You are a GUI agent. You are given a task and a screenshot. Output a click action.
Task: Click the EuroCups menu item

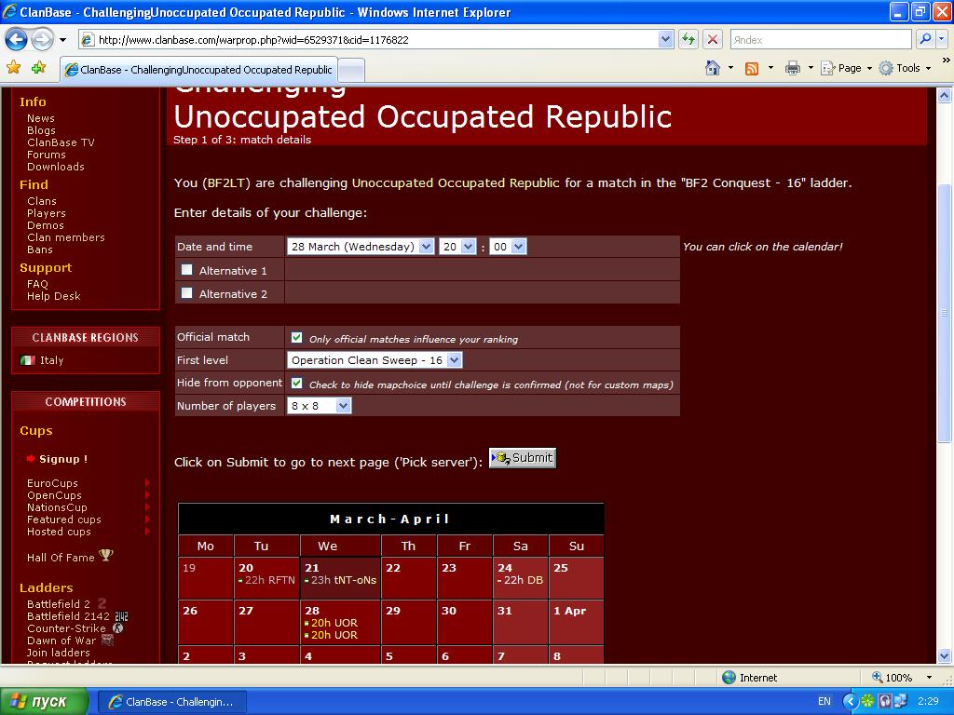(52, 483)
